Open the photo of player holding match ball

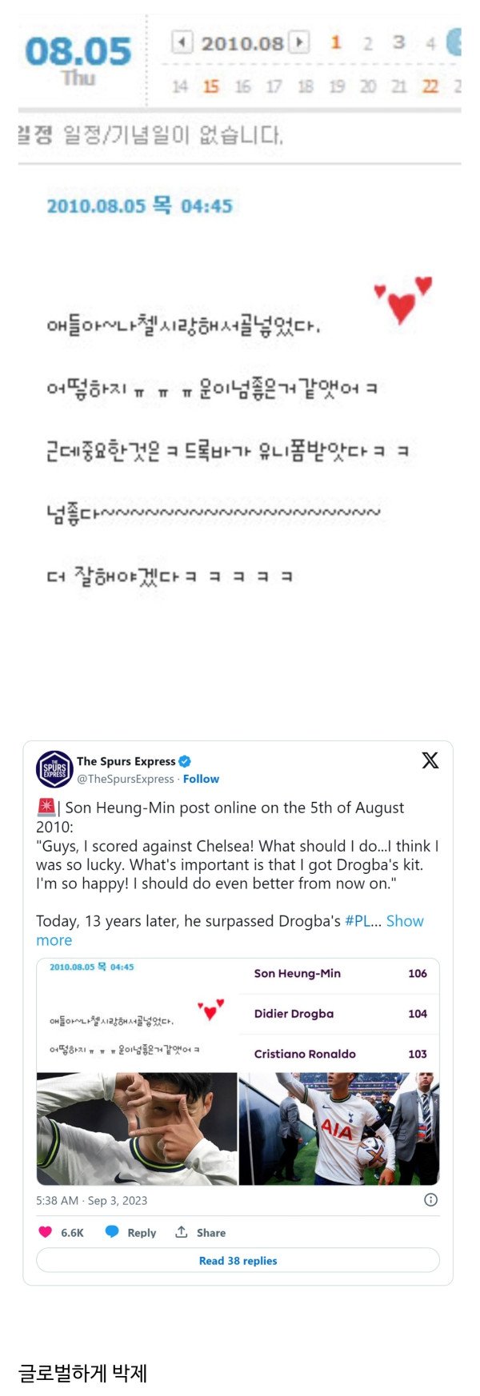[339, 1128]
